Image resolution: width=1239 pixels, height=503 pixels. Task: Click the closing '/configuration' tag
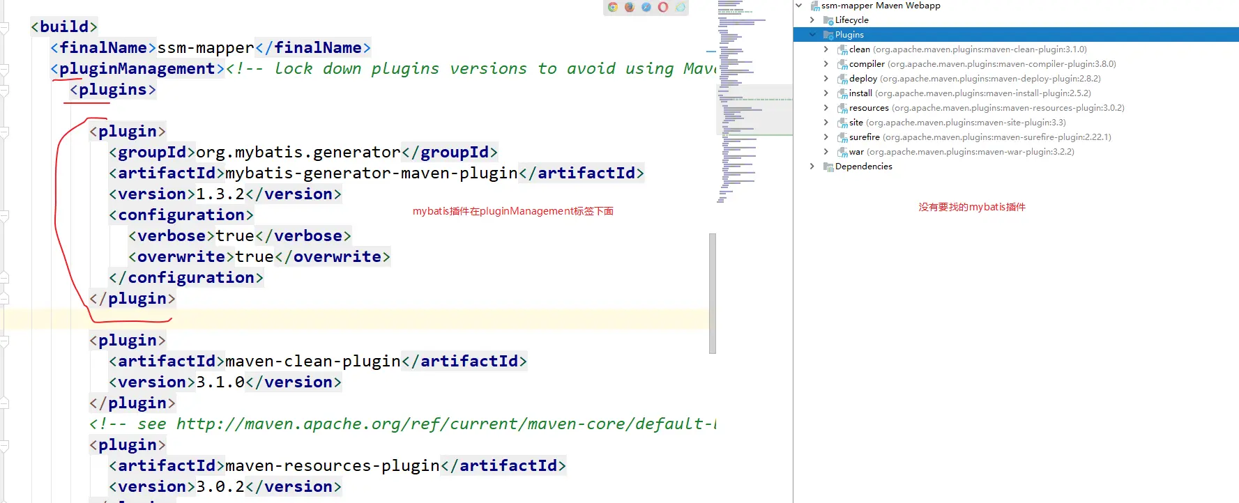(186, 278)
